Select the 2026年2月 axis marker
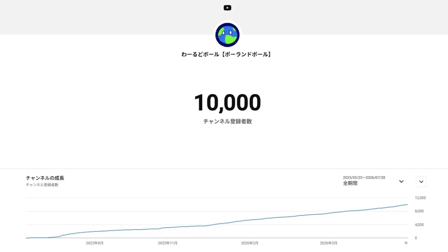 click(x=250, y=243)
